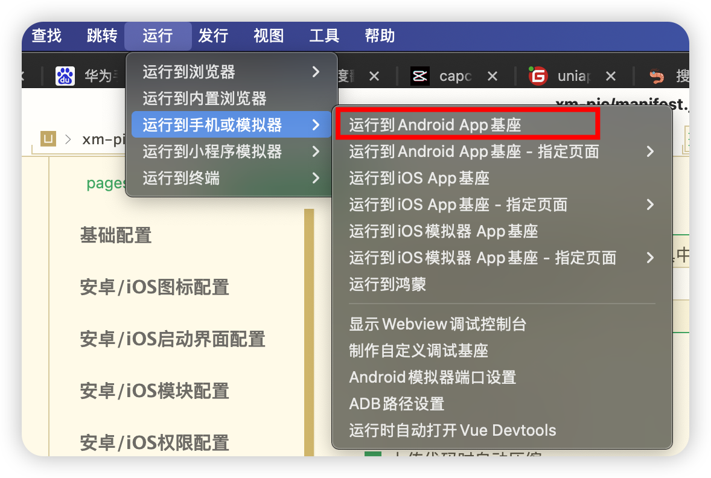Close the capc tab

493,76
